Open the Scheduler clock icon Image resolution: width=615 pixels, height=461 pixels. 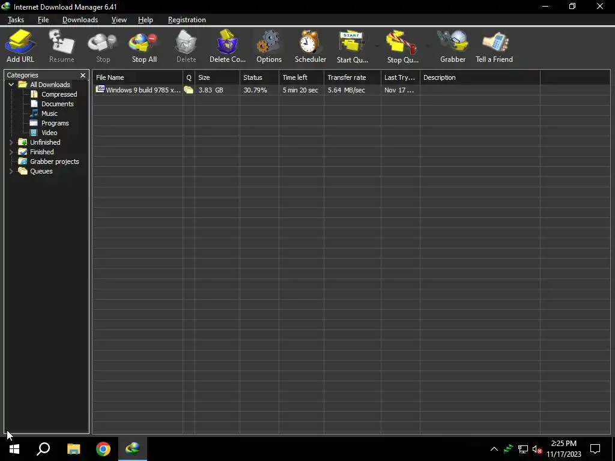311,46
